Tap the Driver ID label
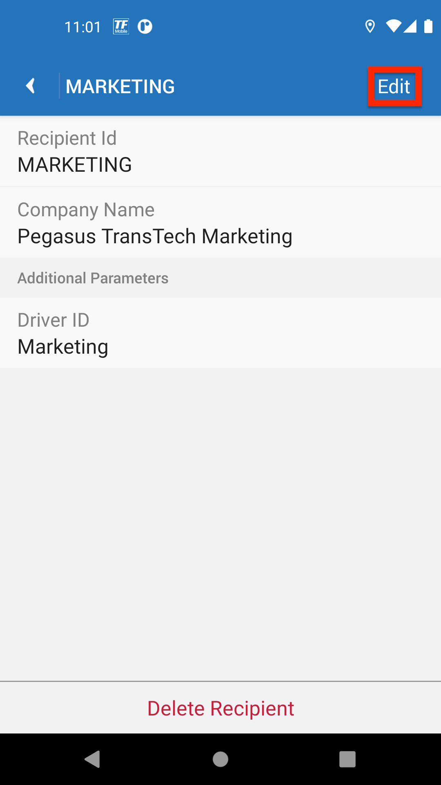The width and height of the screenshot is (441, 785). (53, 320)
